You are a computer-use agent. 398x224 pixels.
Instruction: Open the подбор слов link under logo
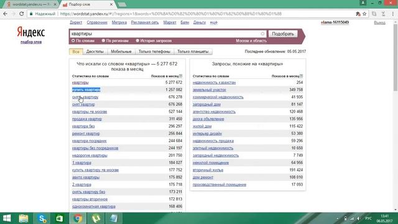point(31,42)
